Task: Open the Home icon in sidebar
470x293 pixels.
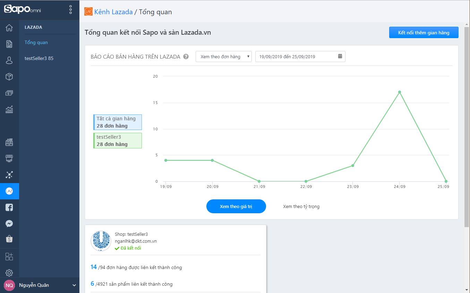Action: pyautogui.click(x=9, y=28)
